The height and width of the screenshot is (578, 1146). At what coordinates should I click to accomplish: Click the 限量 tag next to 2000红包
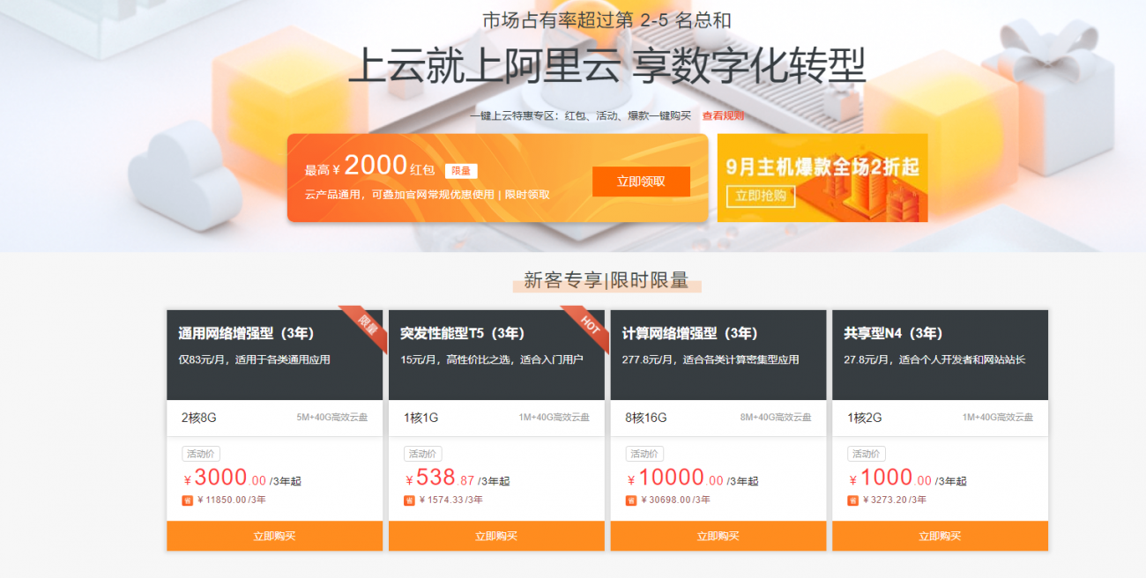click(460, 171)
